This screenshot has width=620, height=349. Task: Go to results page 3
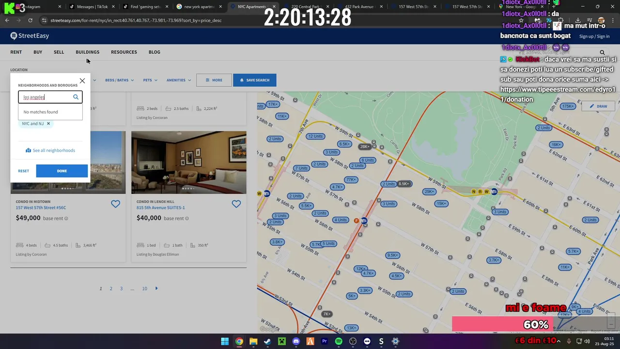(x=121, y=288)
